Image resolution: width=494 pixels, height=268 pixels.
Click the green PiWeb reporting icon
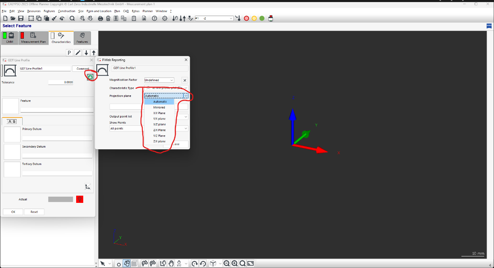click(x=90, y=77)
